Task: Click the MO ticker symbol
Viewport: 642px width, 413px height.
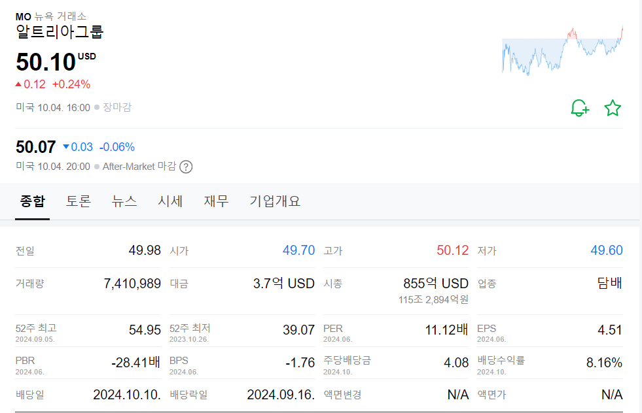Action: pos(24,17)
